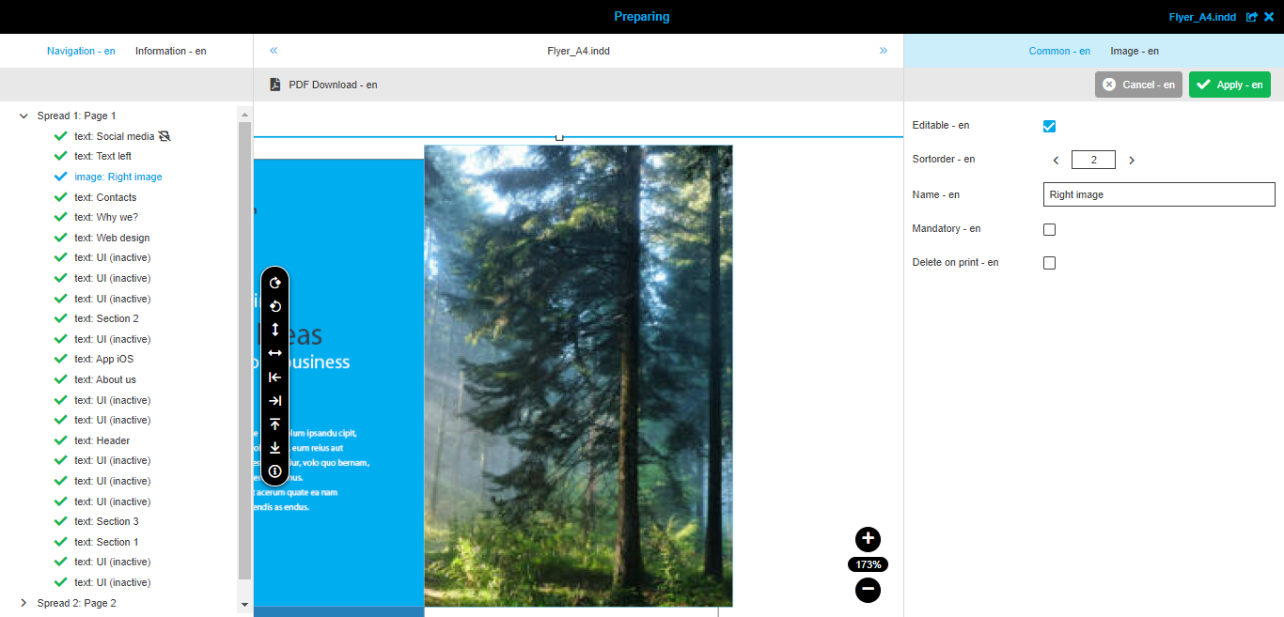Image resolution: width=1284 pixels, height=617 pixels.
Task: Enable the Mandatory checkbox
Action: 1050,229
